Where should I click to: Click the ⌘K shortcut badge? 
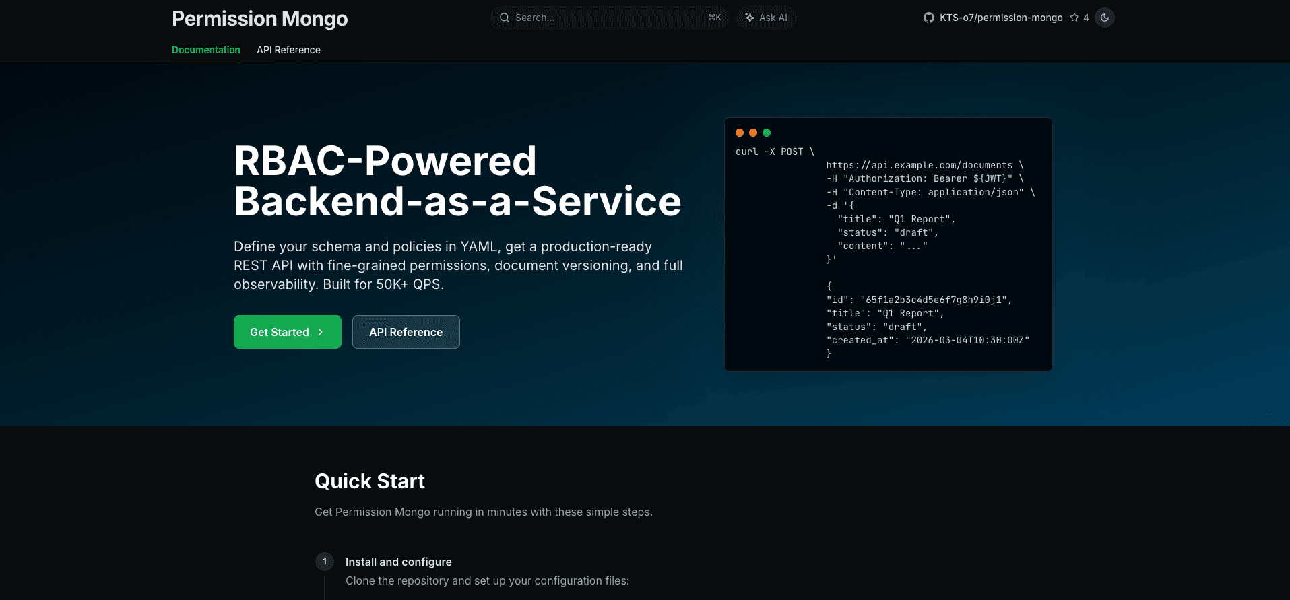[715, 18]
